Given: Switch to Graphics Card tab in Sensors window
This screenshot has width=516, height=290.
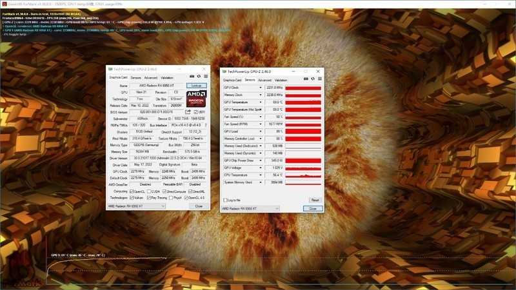Looking at the screenshot, I should (x=232, y=80).
